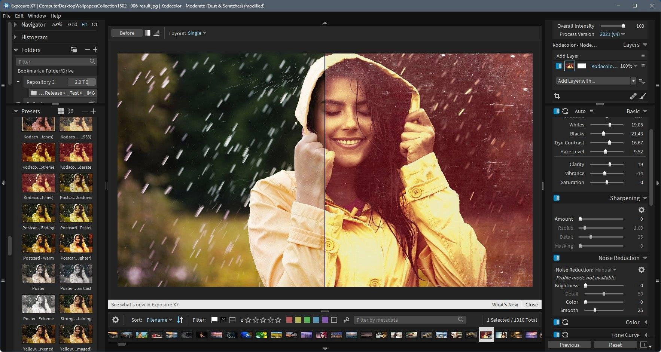Viewport: 661px width, 352px height.
Task: Click Folders filter text field
Action: point(56,61)
